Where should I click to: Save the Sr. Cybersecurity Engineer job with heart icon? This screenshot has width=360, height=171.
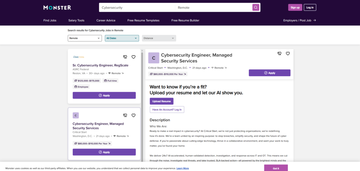click(x=134, y=57)
